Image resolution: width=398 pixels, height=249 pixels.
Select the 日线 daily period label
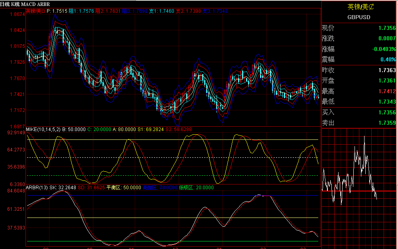(x=5, y=4)
